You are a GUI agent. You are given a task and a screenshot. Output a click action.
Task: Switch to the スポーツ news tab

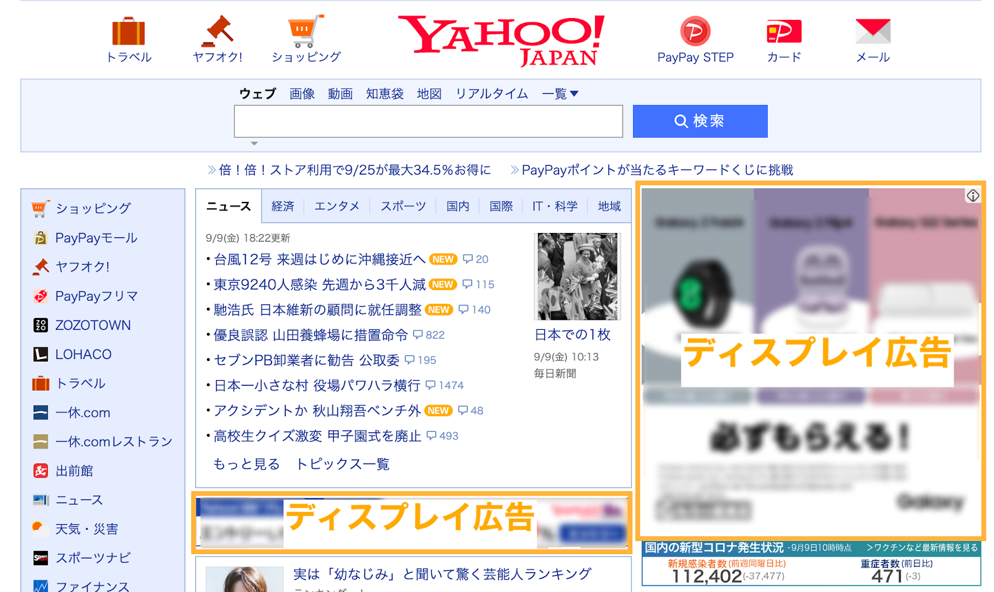[403, 206]
